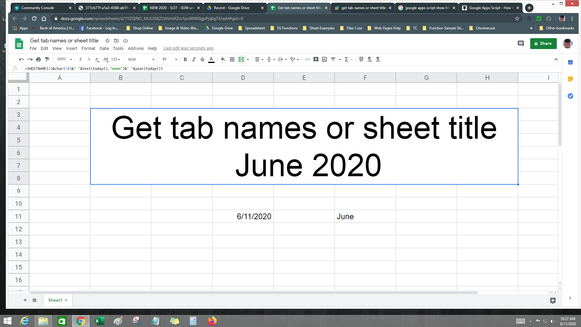Open Excel from the taskbar
Image resolution: width=581 pixels, height=327 pixels.
(100, 321)
